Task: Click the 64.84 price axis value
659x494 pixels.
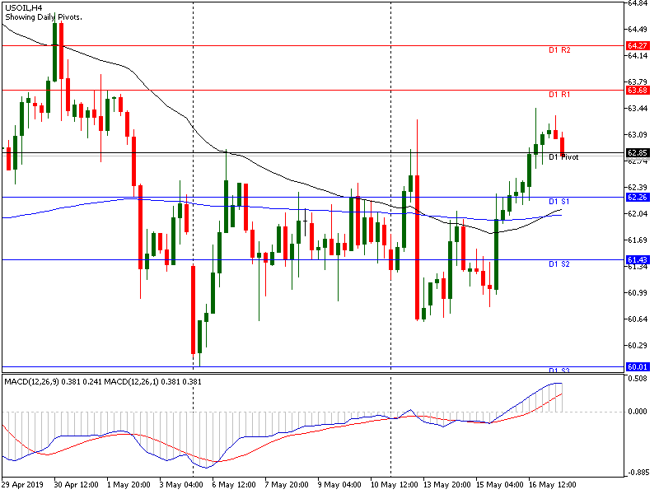Action: (x=638, y=3)
